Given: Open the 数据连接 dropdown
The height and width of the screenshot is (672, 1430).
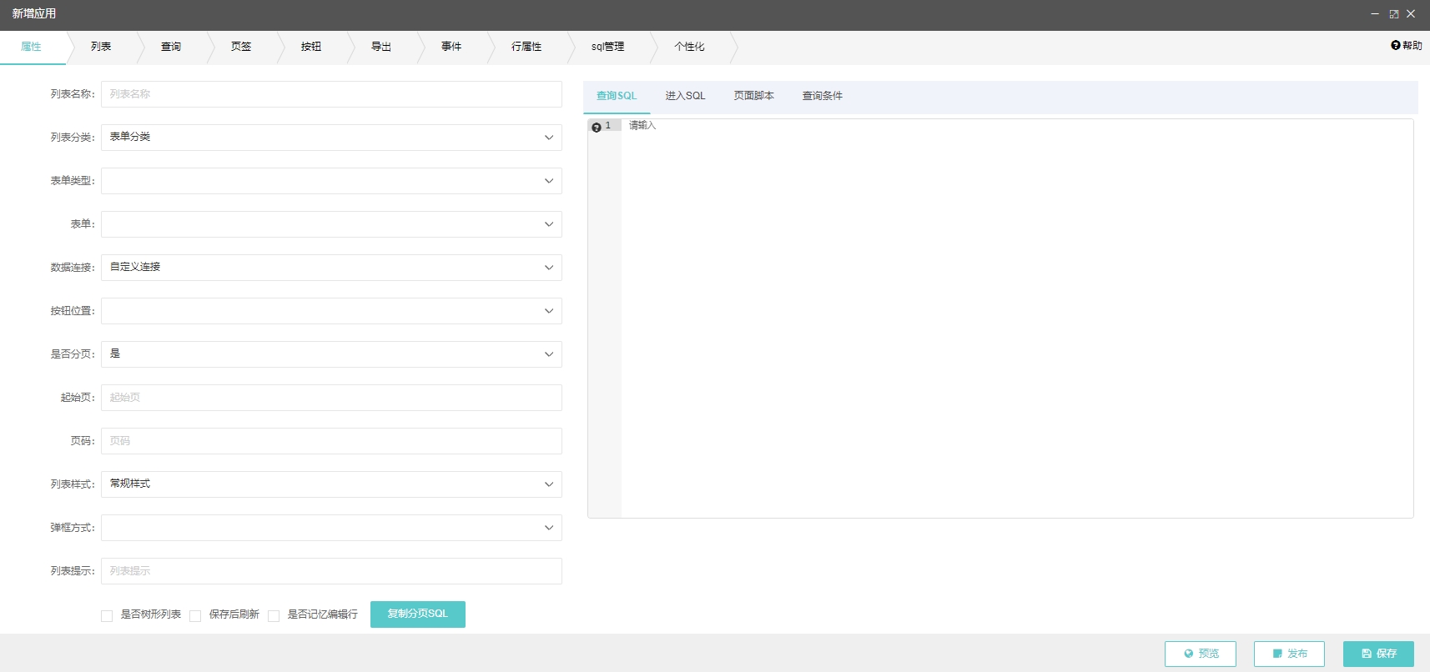Looking at the screenshot, I should [x=331, y=268].
